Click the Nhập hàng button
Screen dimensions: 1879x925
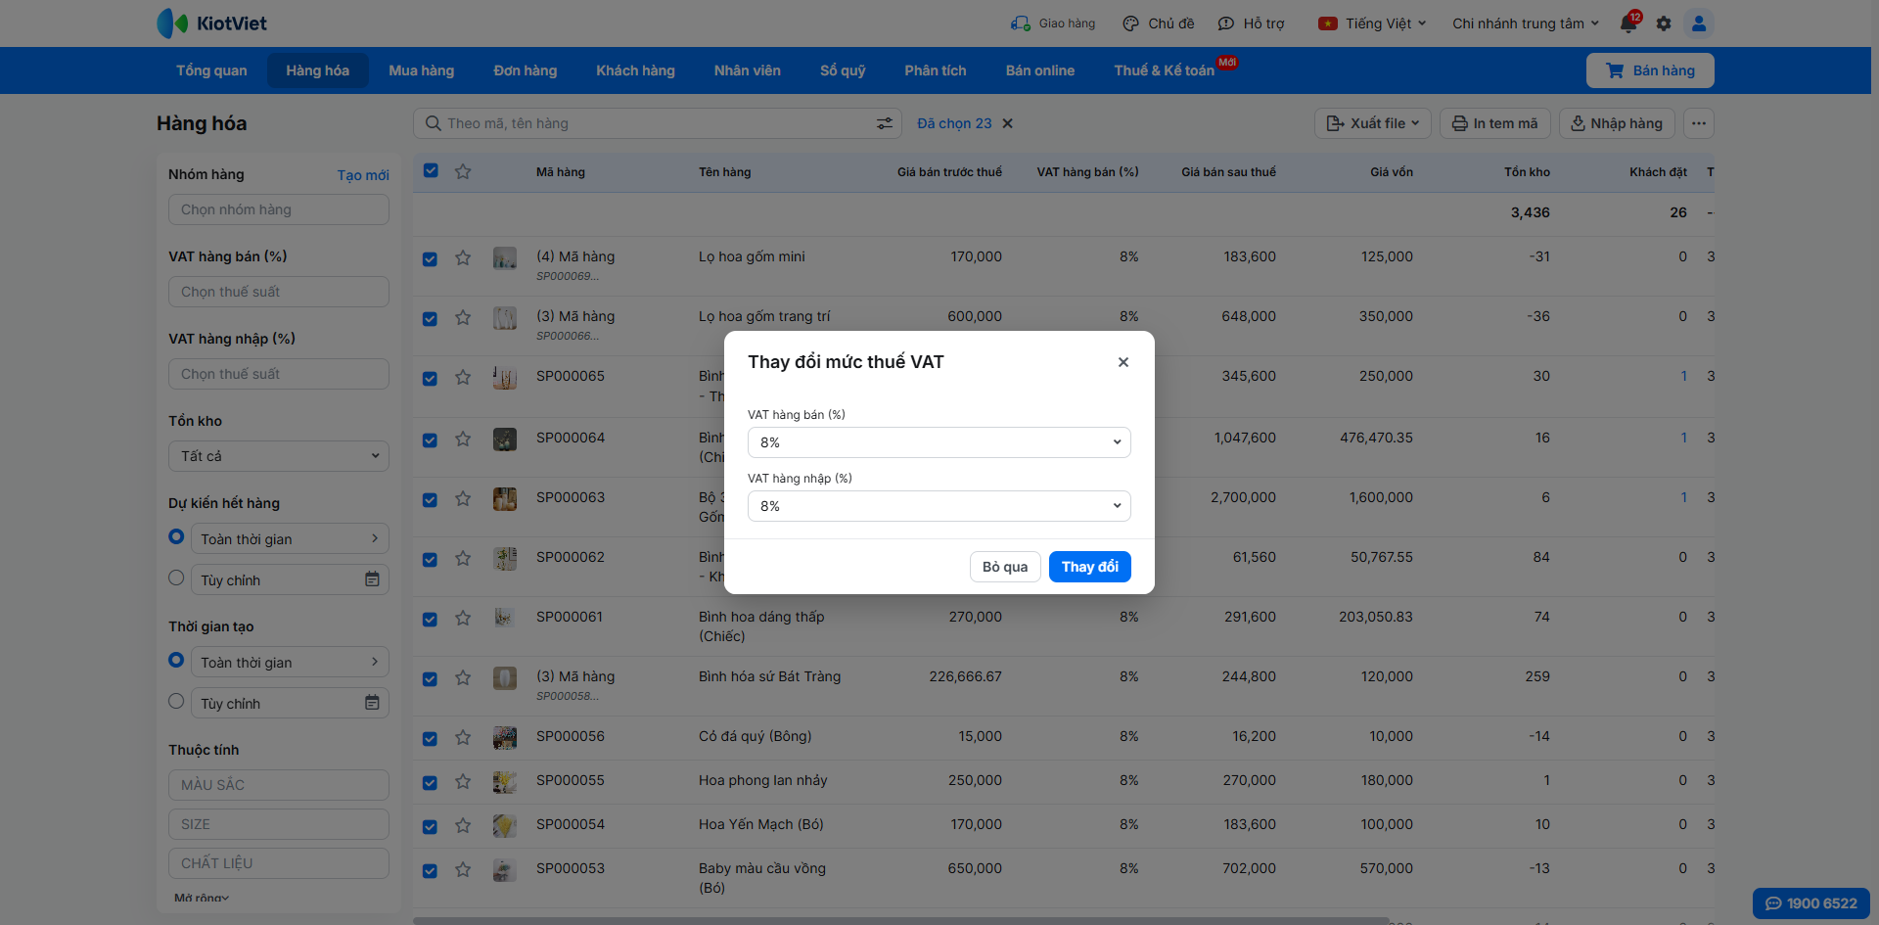pyautogui.click(x=1617, y=123)
